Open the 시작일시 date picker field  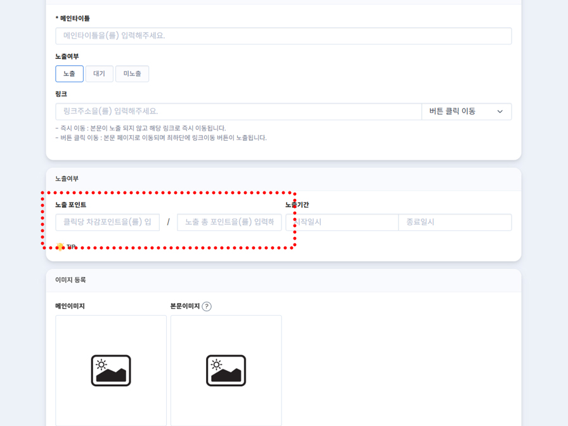point(341,222)
